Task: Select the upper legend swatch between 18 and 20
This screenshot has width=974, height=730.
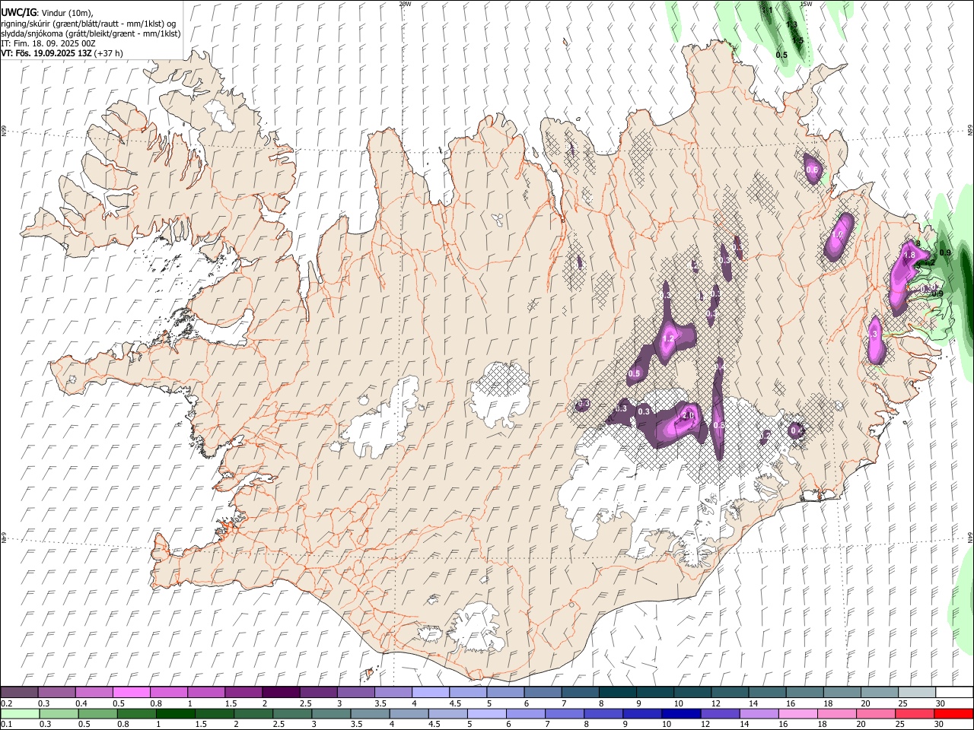Action: pos(841,692)
